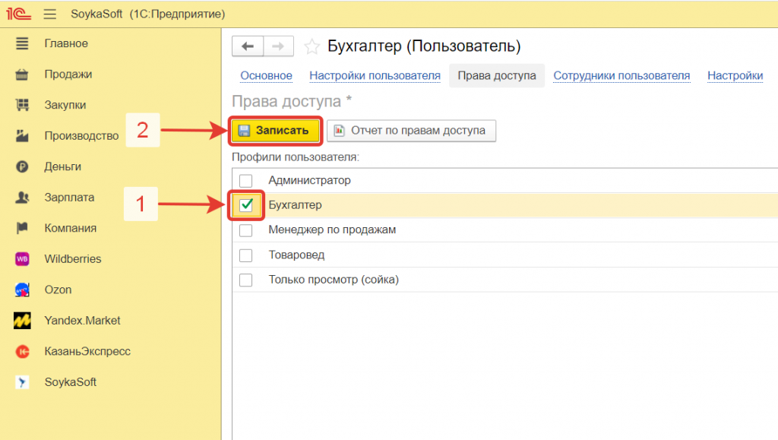Click the Wildberries sidebar icon
Viewport: 778px width, 440px height.
click(22, 259)
